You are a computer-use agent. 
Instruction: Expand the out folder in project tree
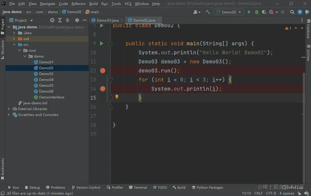(x=14, y=39)
